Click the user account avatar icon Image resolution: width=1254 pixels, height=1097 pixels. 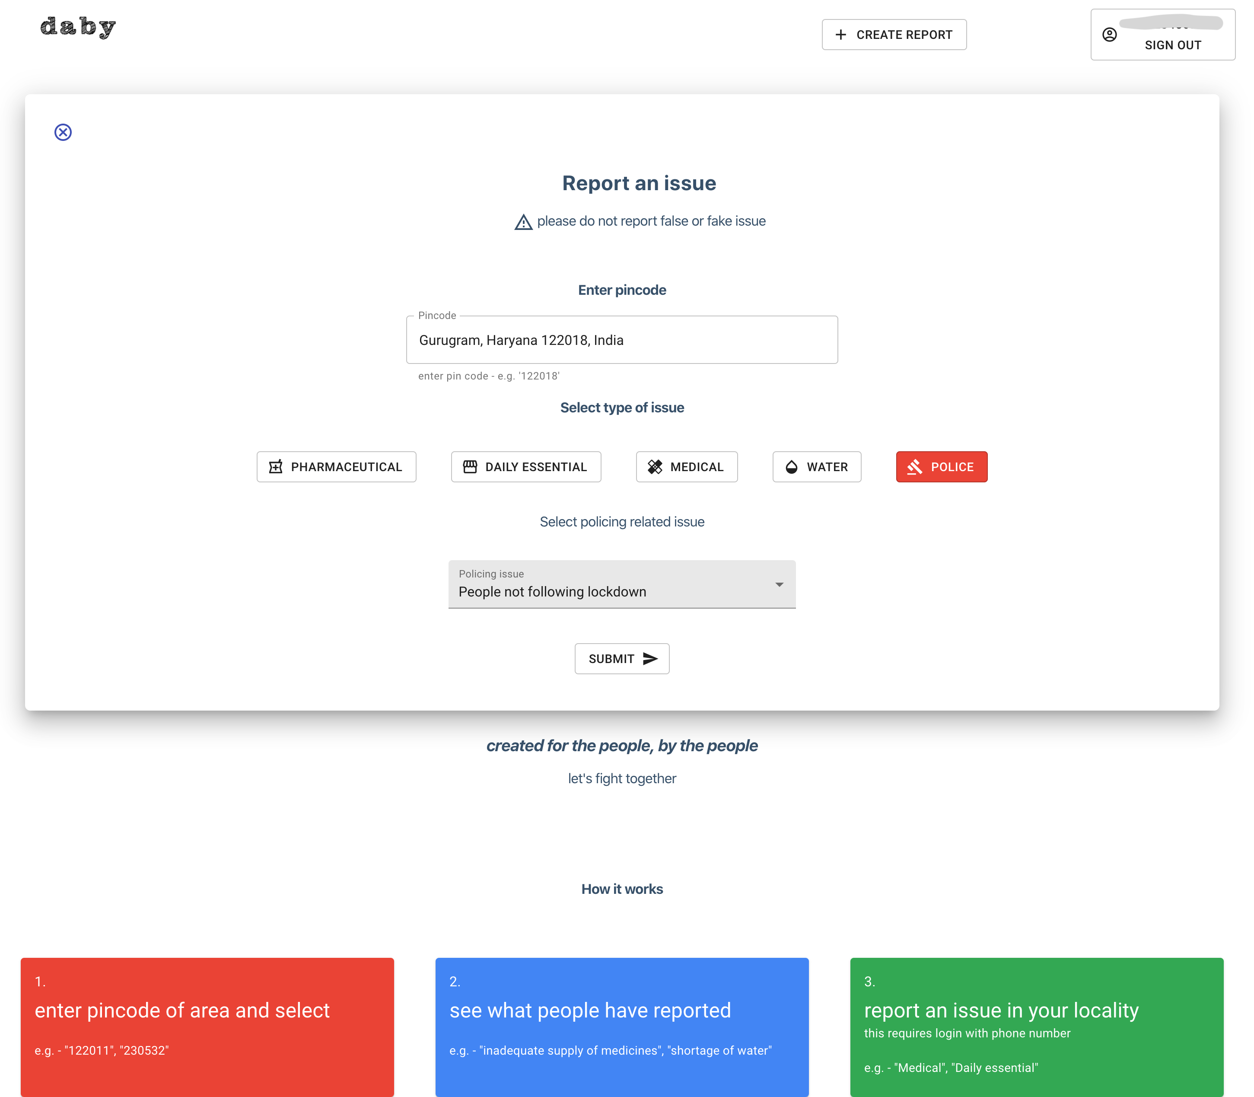pos(1109,35)
